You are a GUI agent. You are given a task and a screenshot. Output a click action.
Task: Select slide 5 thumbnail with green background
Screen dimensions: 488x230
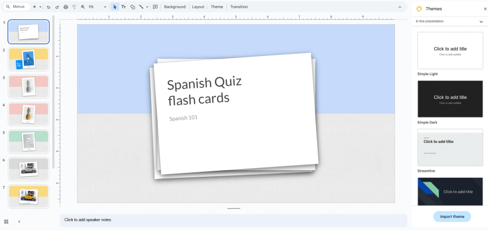tap(29, 142)
